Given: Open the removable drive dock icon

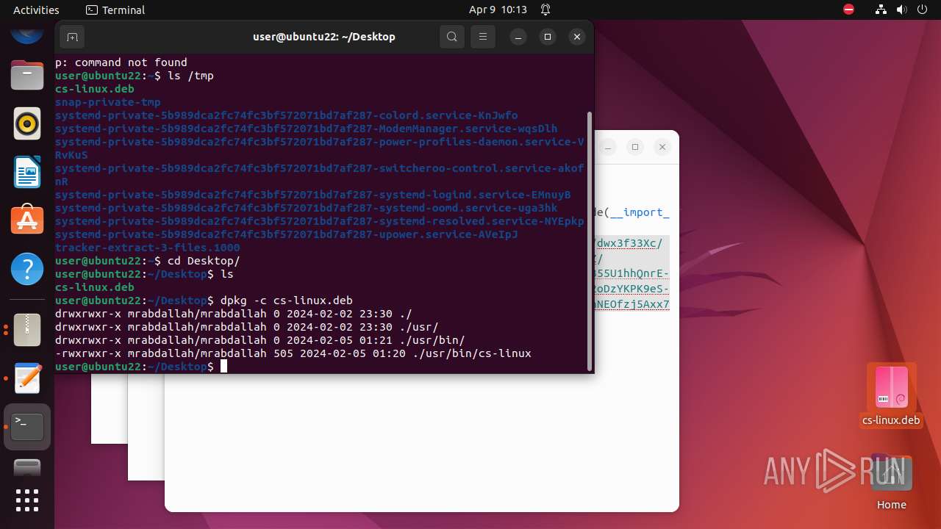Looking at the screenshot, I should (x=27, y=468).
